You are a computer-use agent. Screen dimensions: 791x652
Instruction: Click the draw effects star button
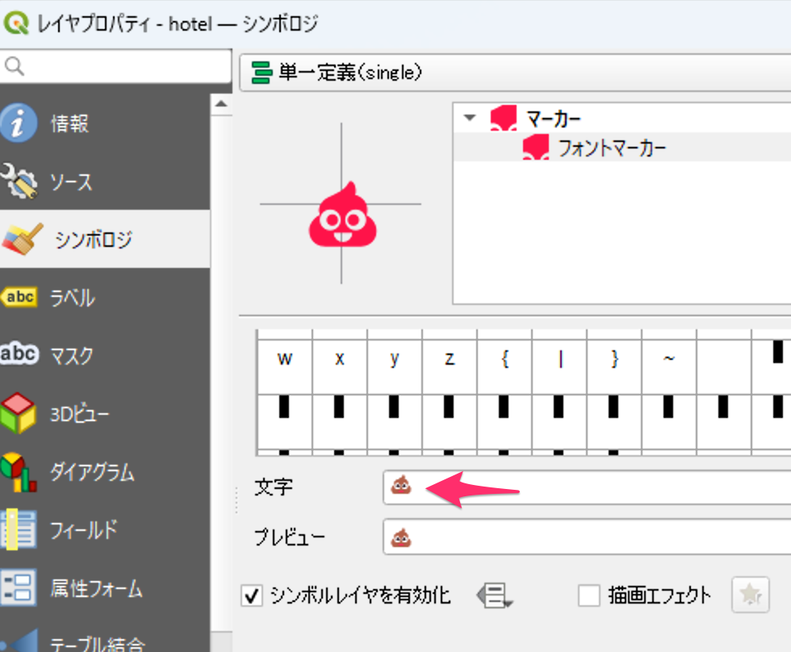click(x=751, y=595)
